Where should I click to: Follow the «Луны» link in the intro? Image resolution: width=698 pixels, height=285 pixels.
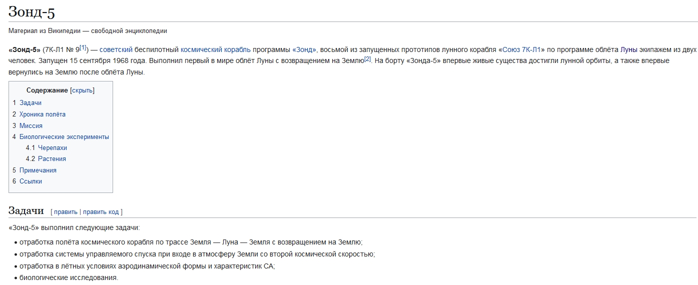(629, 49)
